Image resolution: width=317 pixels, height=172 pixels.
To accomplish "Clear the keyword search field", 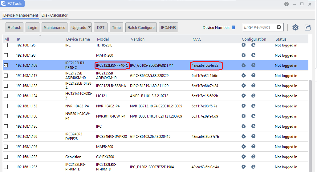I will pos(279,27).
